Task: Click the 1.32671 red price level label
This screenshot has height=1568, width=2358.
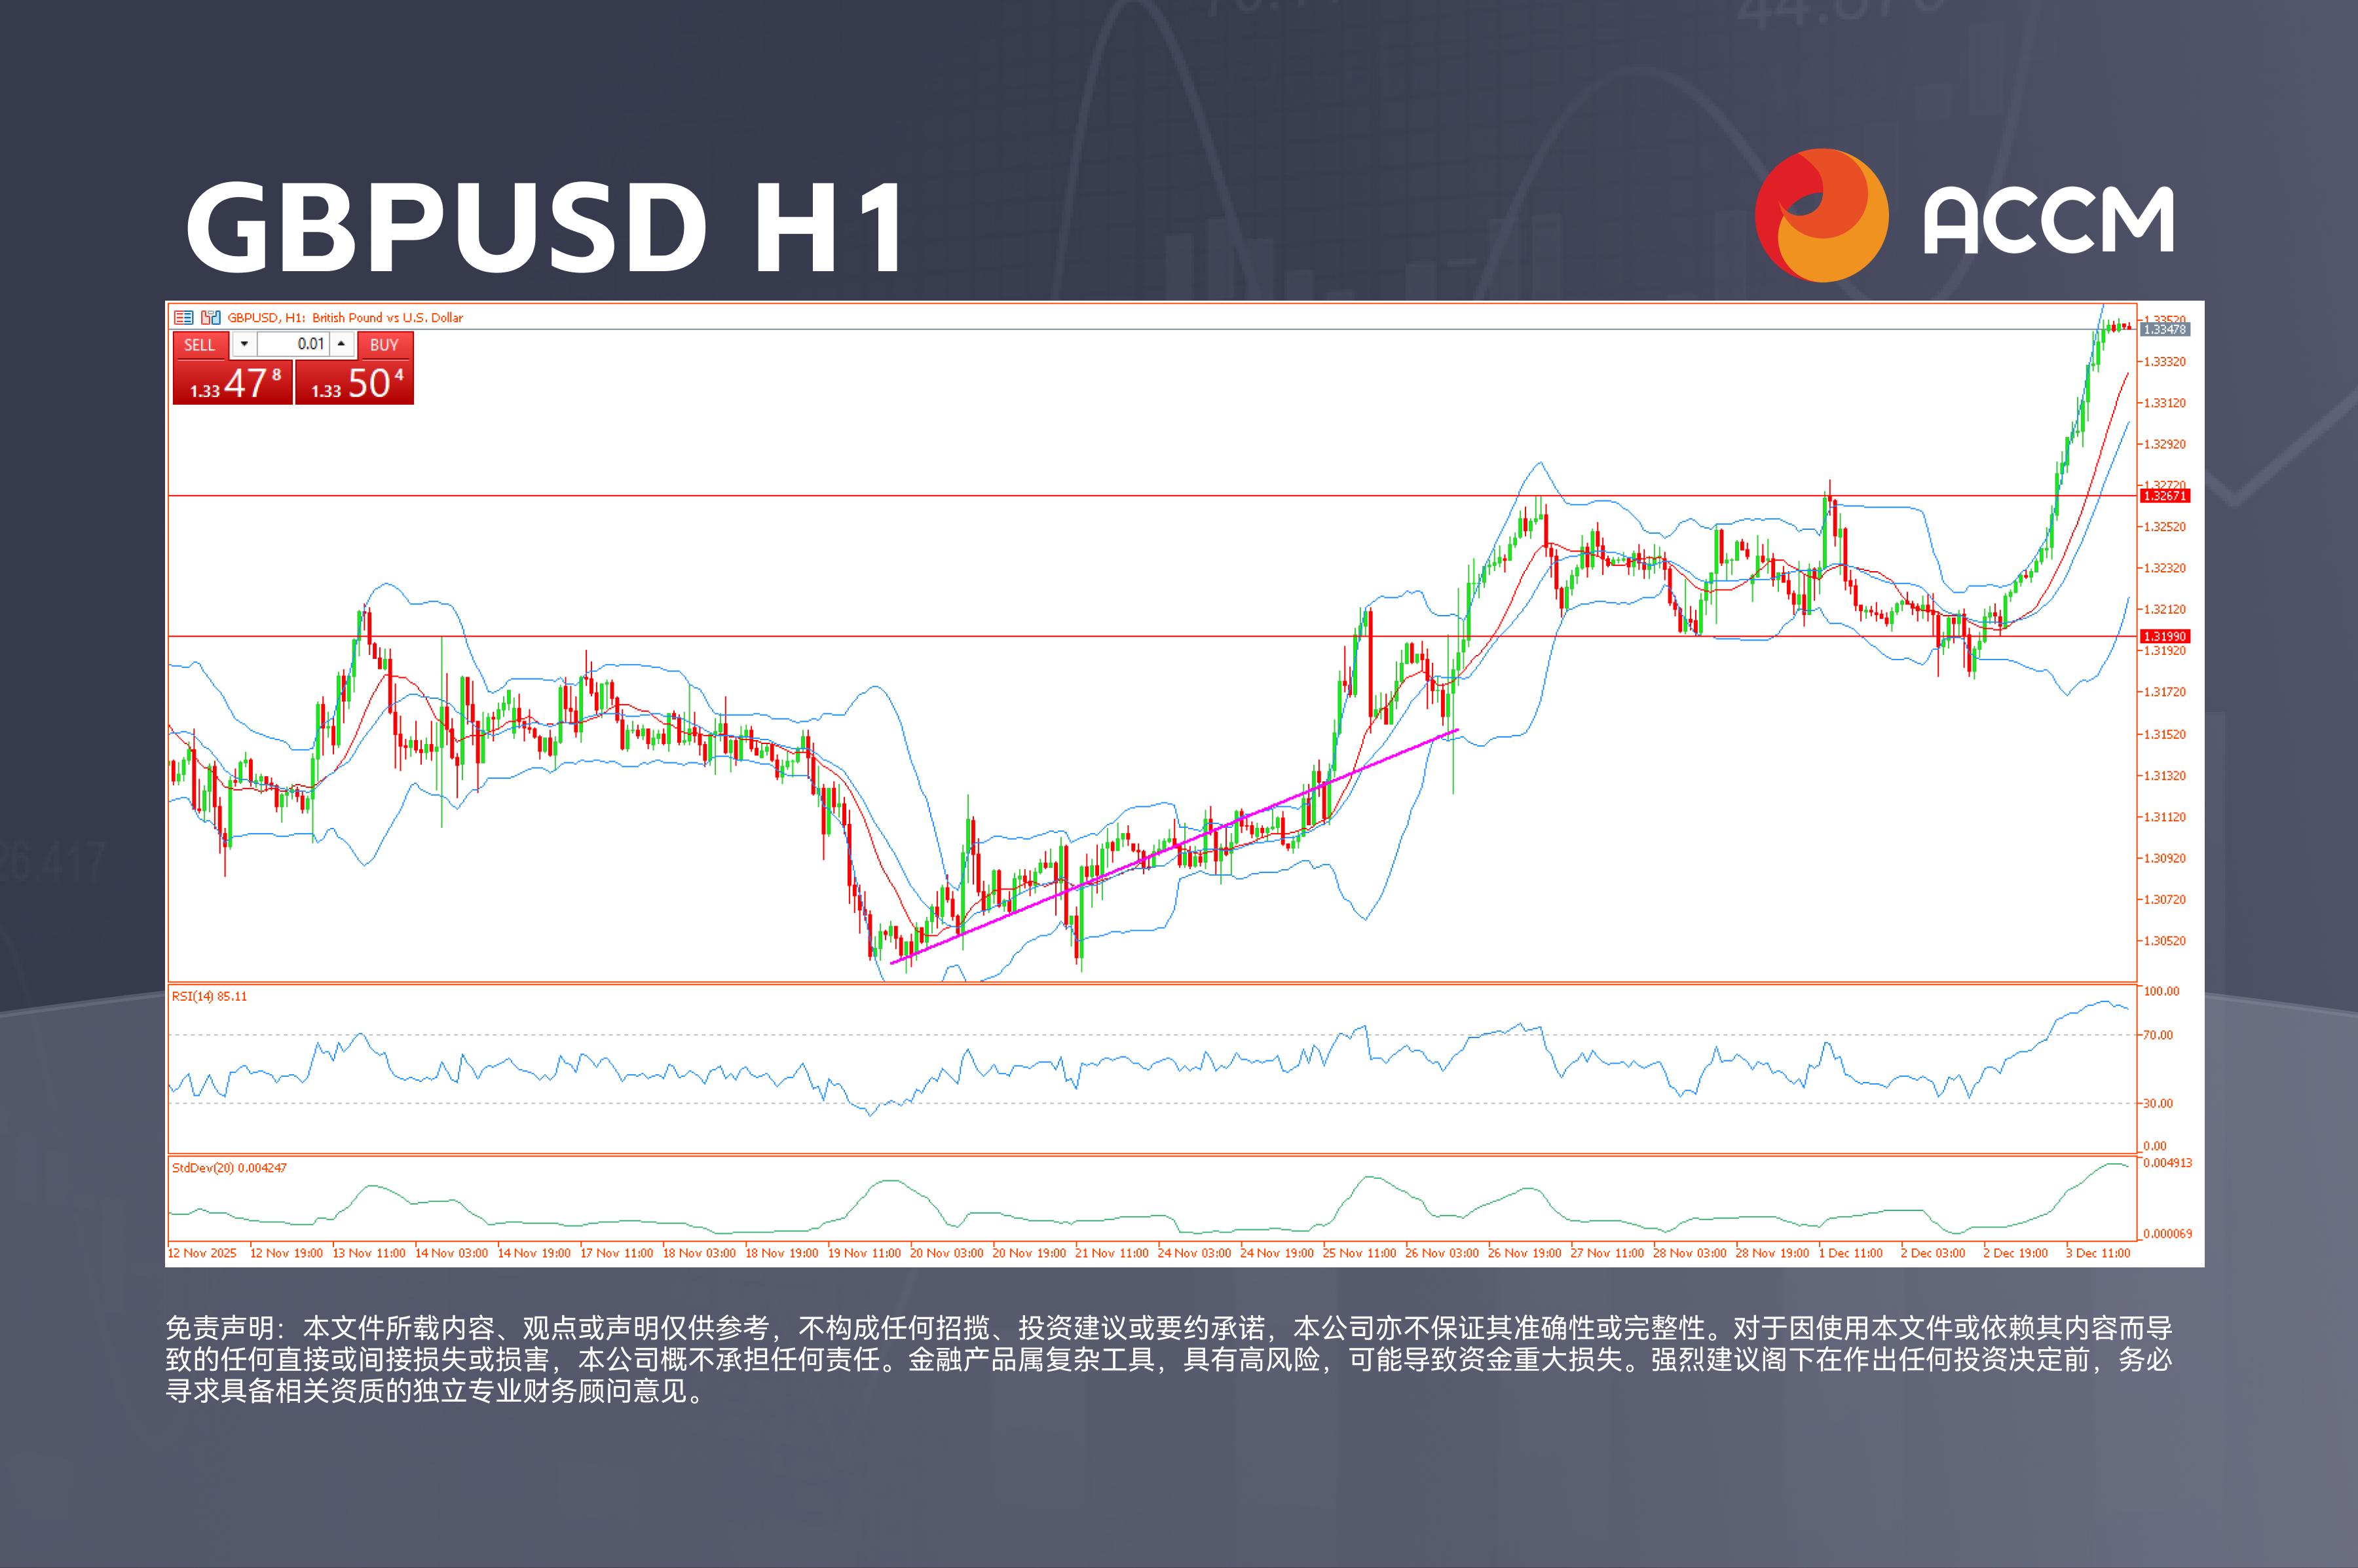Action: [x=2165, y=496]
